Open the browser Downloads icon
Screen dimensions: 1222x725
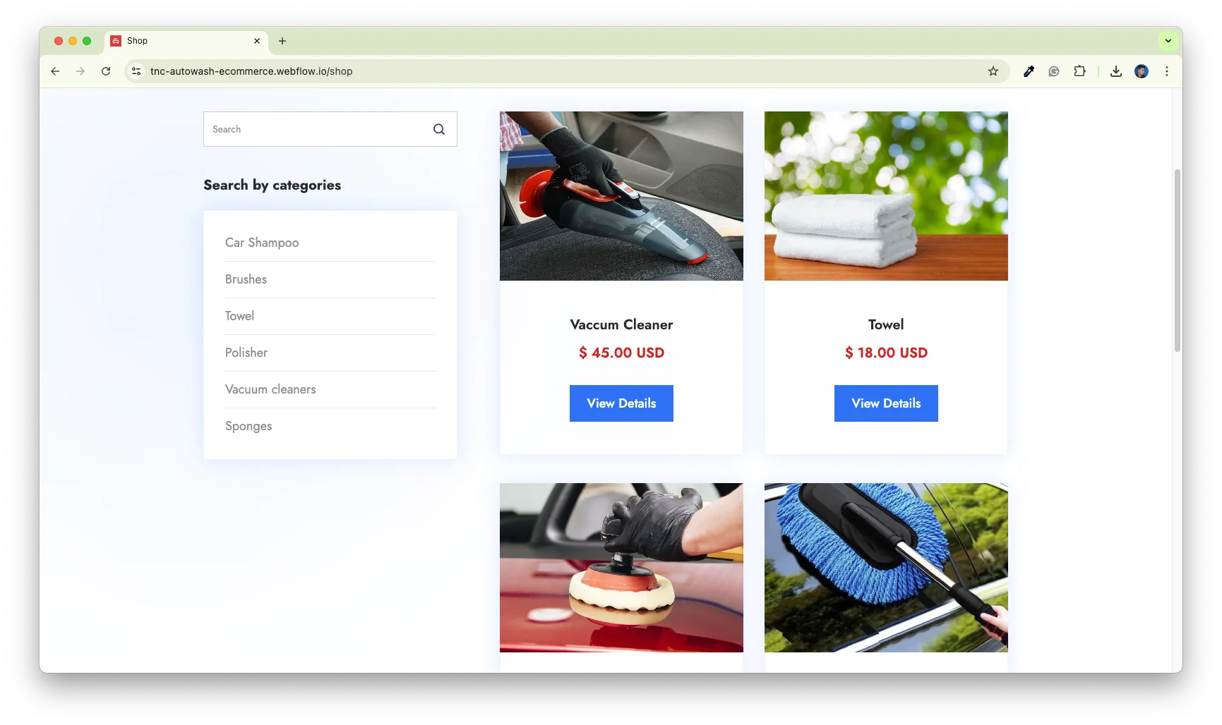pos(1115,71)
